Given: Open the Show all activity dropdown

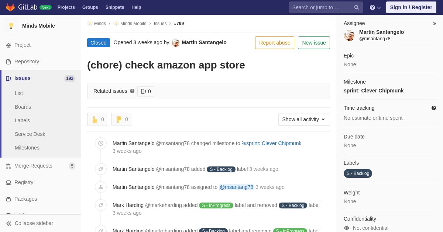Looking at the screenshot, I should click(304, 119).
